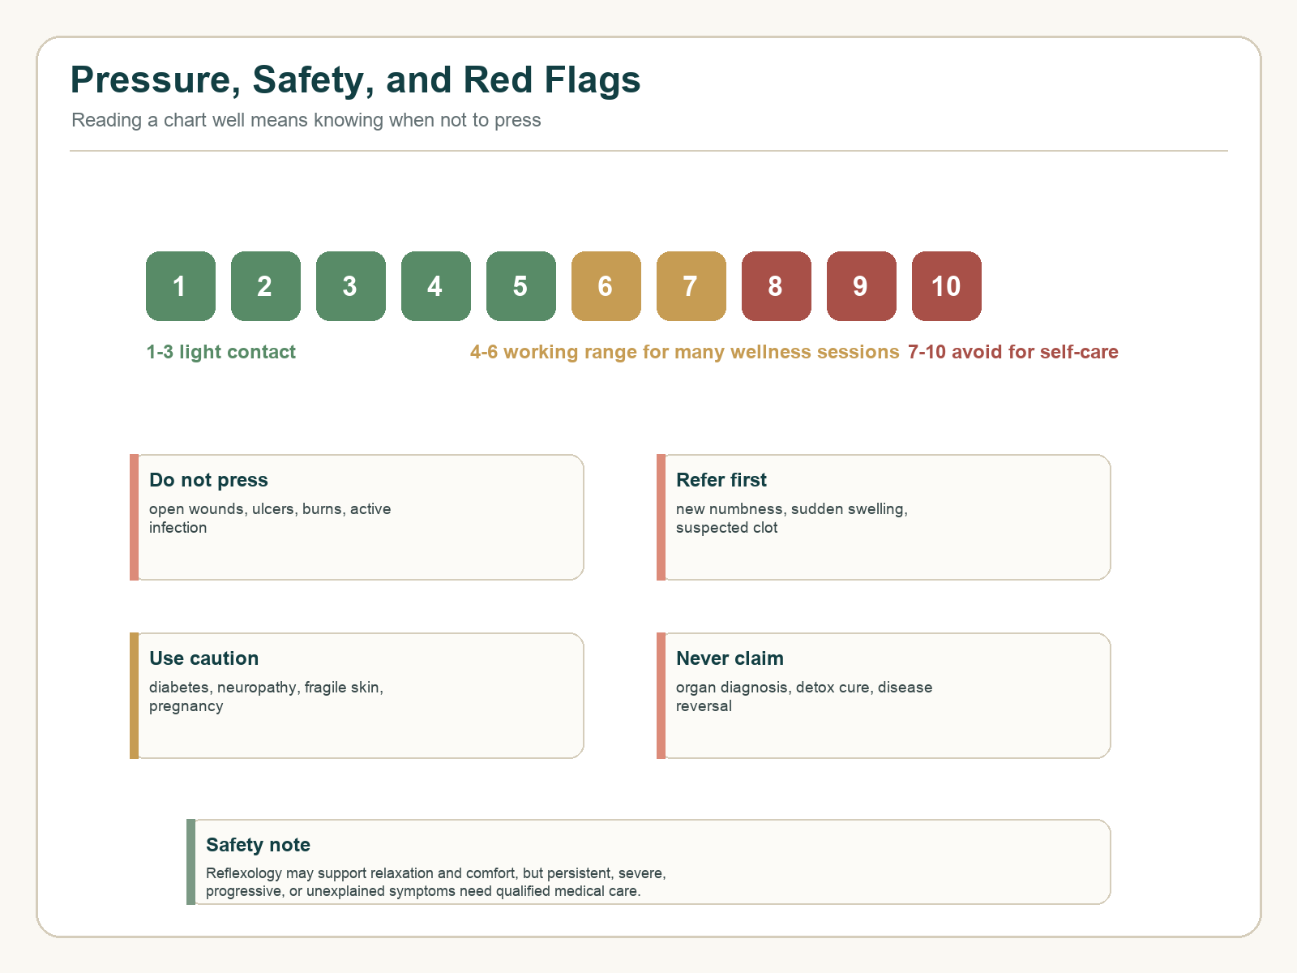Image resolution: width=1297 pixels, height=973 pixels.
Task: Click '7-10 avoid for self-care' label
Action: 1013,352
